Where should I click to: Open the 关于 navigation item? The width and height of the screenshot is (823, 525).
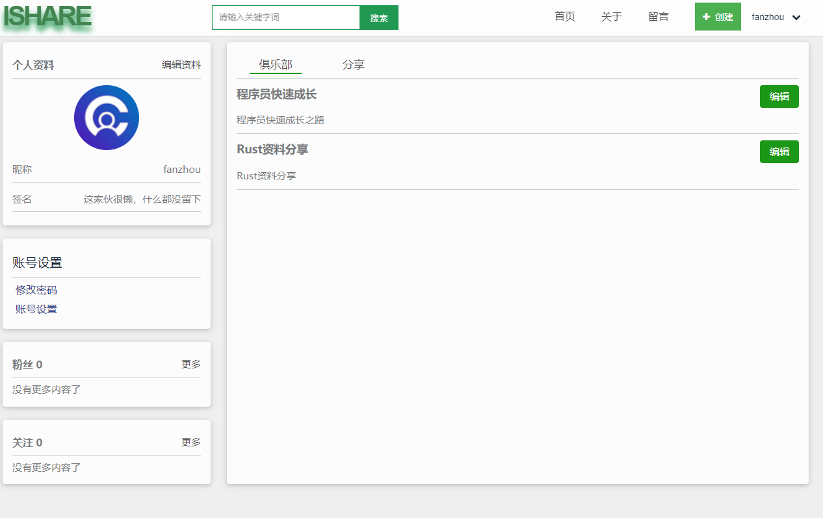pos(612,17)
